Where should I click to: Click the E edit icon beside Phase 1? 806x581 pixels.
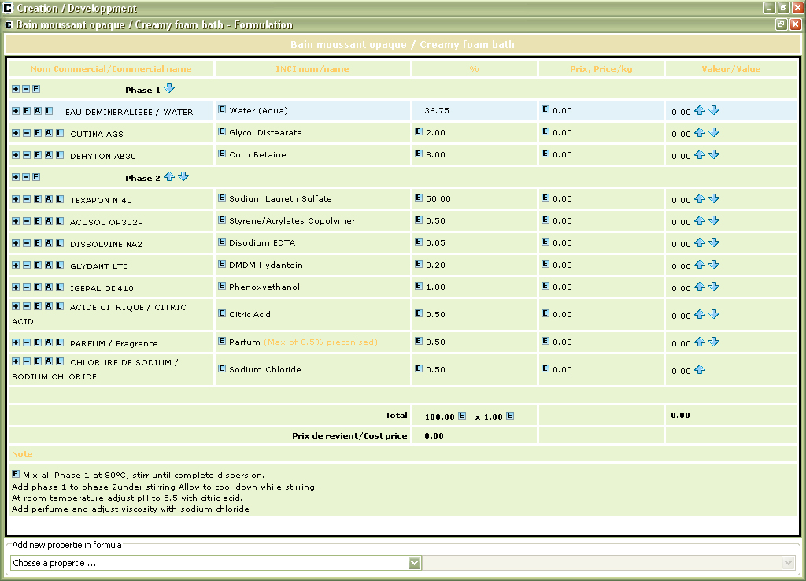click(x=36, y=89)
